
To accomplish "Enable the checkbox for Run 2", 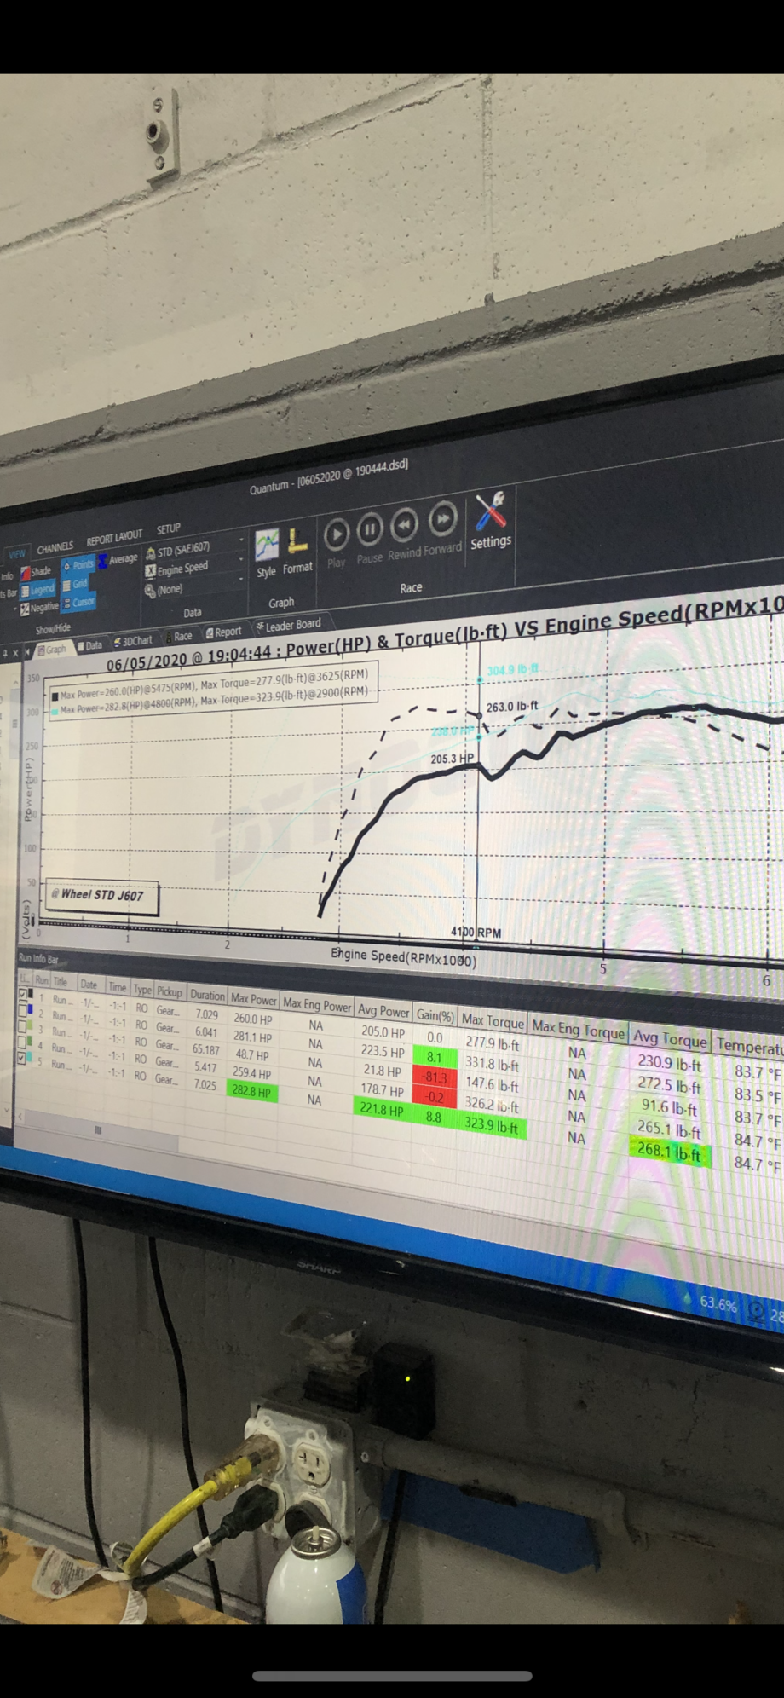I will point(23,1010).
